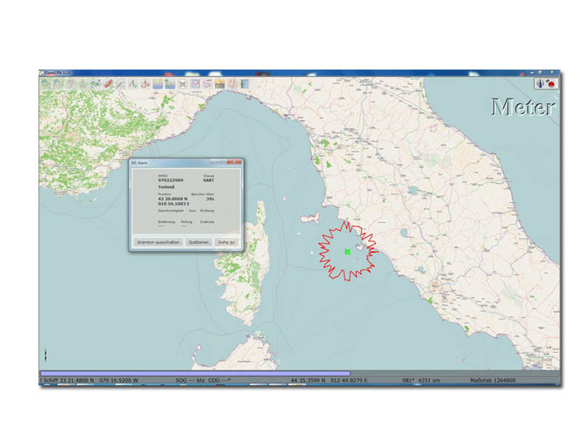This screenshot has width=587, height=440.
Task: Toggle track recording icon
Action: [208, 84]
